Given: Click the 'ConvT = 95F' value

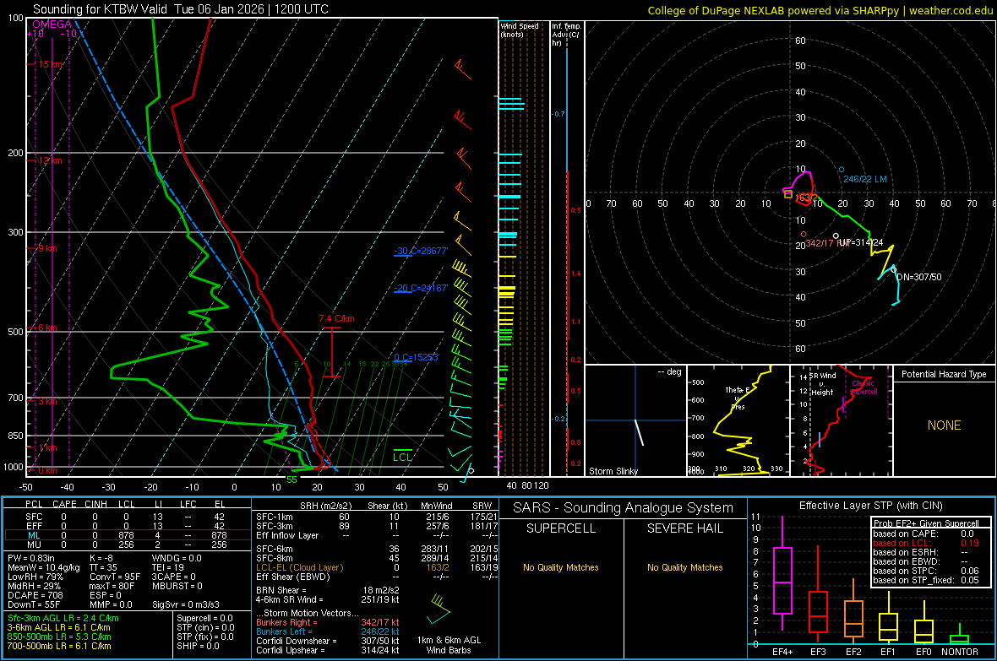Looking at the screenshot, I should (x=114, y=577).
